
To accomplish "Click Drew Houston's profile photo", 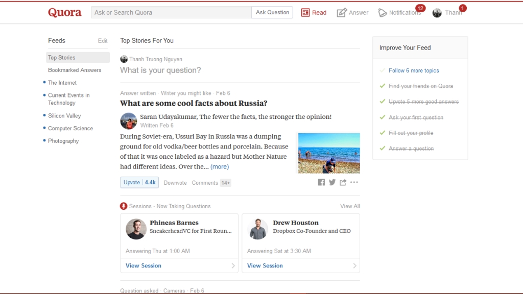I will (x=257, y=229).
